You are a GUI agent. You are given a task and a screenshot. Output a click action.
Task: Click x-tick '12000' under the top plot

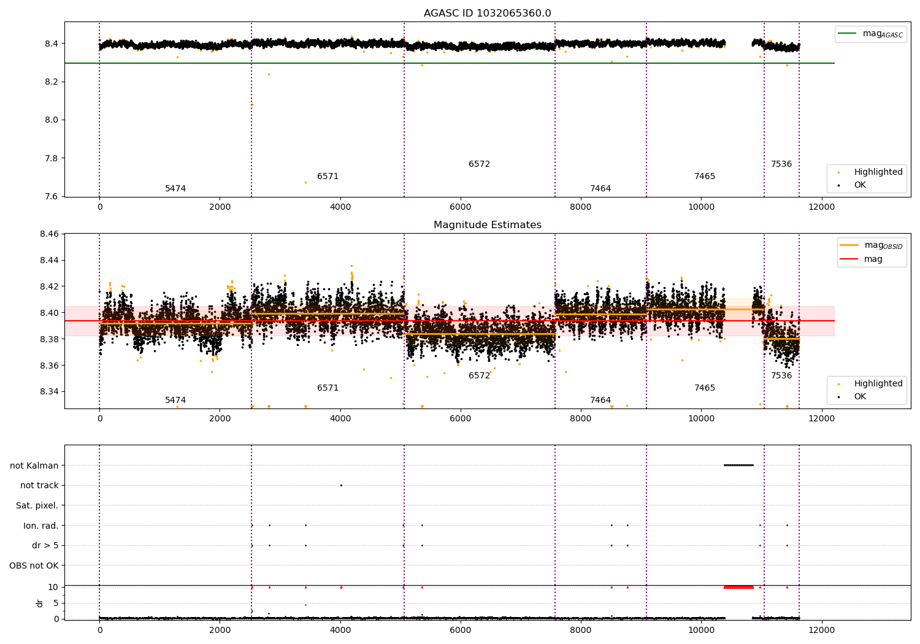pyautogui.click(x=821, y=207)
